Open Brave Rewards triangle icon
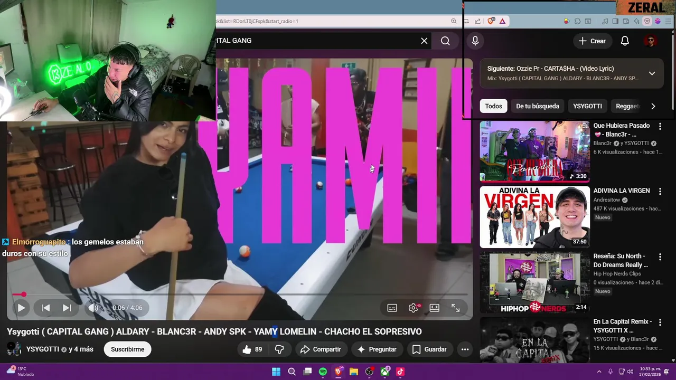The image size is (676, 380). pos(502,21)
